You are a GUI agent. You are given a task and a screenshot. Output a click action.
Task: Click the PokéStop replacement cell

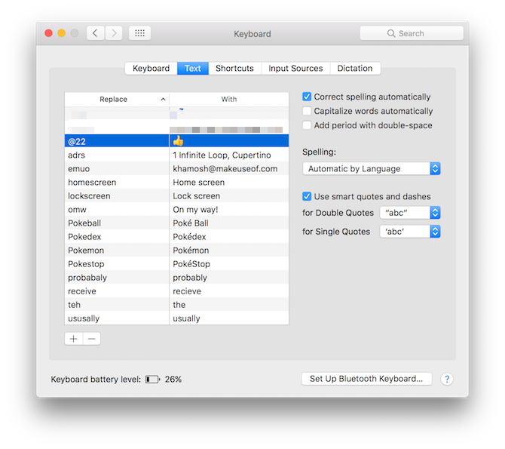pos(229,264)
